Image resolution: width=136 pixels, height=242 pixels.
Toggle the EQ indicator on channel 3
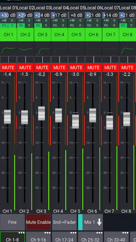coord(38,25)
